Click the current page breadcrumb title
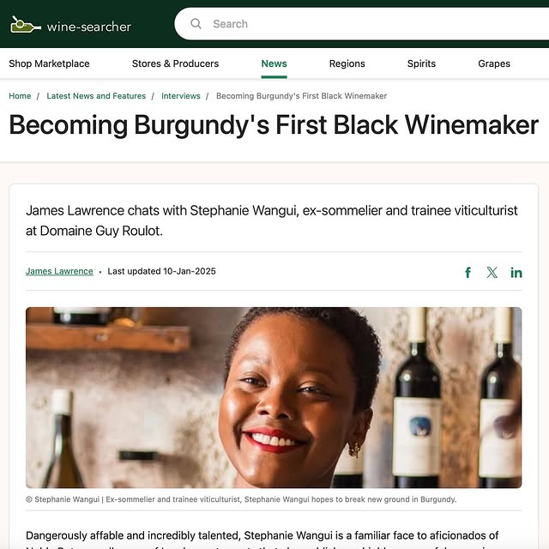Image resolution: width=549 pixels, height=549 pixels. tap(301, 96)
